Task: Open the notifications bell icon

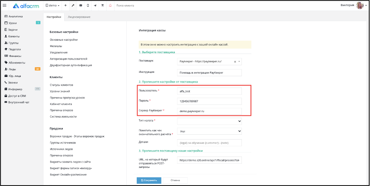Action: coord(110,5)
